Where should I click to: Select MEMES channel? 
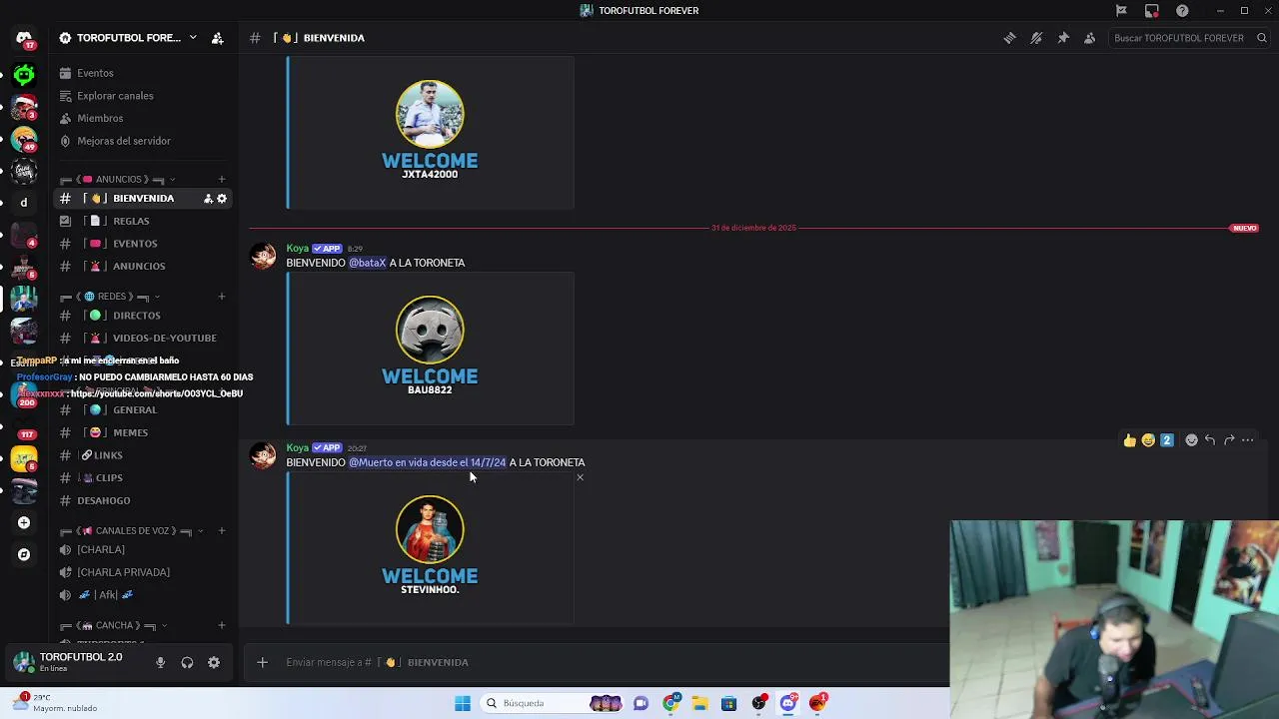[144, 433]
